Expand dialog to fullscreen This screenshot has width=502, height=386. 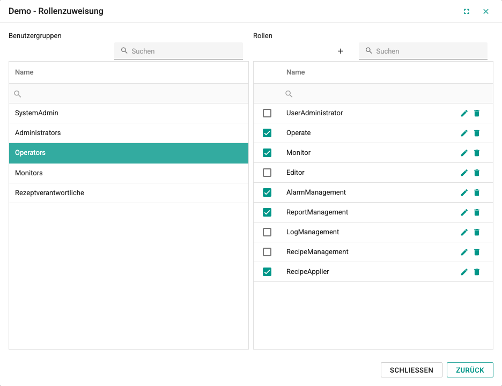467,11
